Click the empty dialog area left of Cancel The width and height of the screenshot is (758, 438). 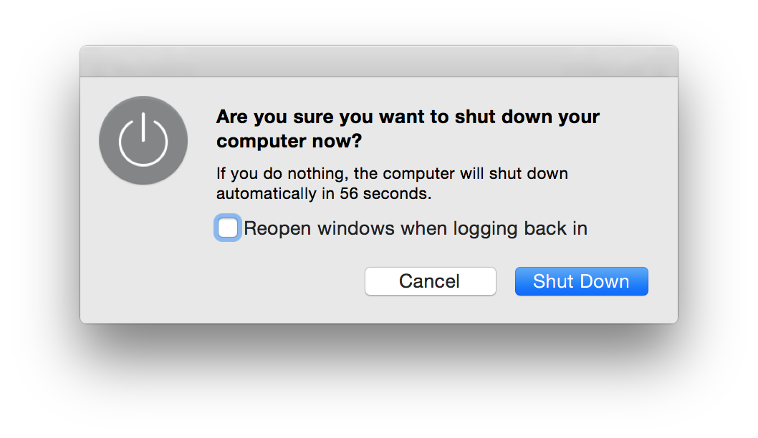(251, 281)
